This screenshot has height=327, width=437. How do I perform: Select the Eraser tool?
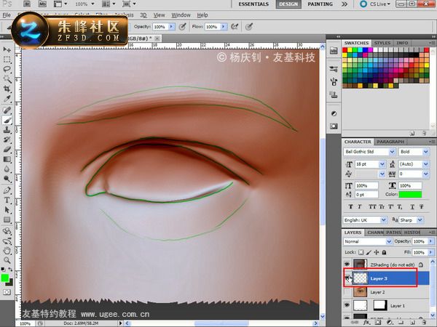coord(7,149)
